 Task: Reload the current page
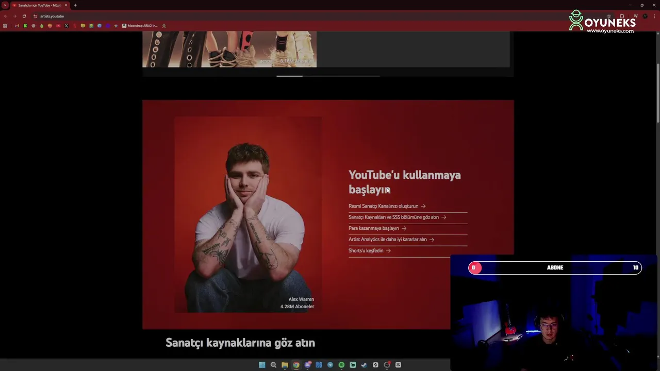(x=24, y=16)
